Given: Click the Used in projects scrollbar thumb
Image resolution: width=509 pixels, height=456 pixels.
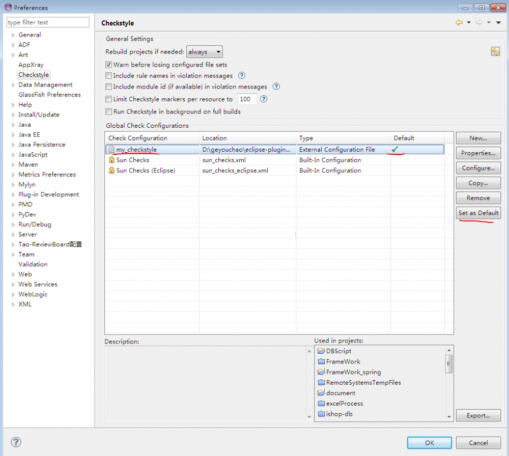Looking at the screenshot, I should 448,364.
